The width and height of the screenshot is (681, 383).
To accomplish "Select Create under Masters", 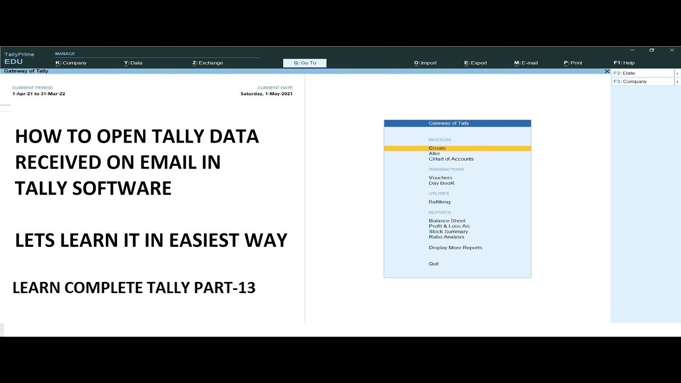I will point(458,148).
